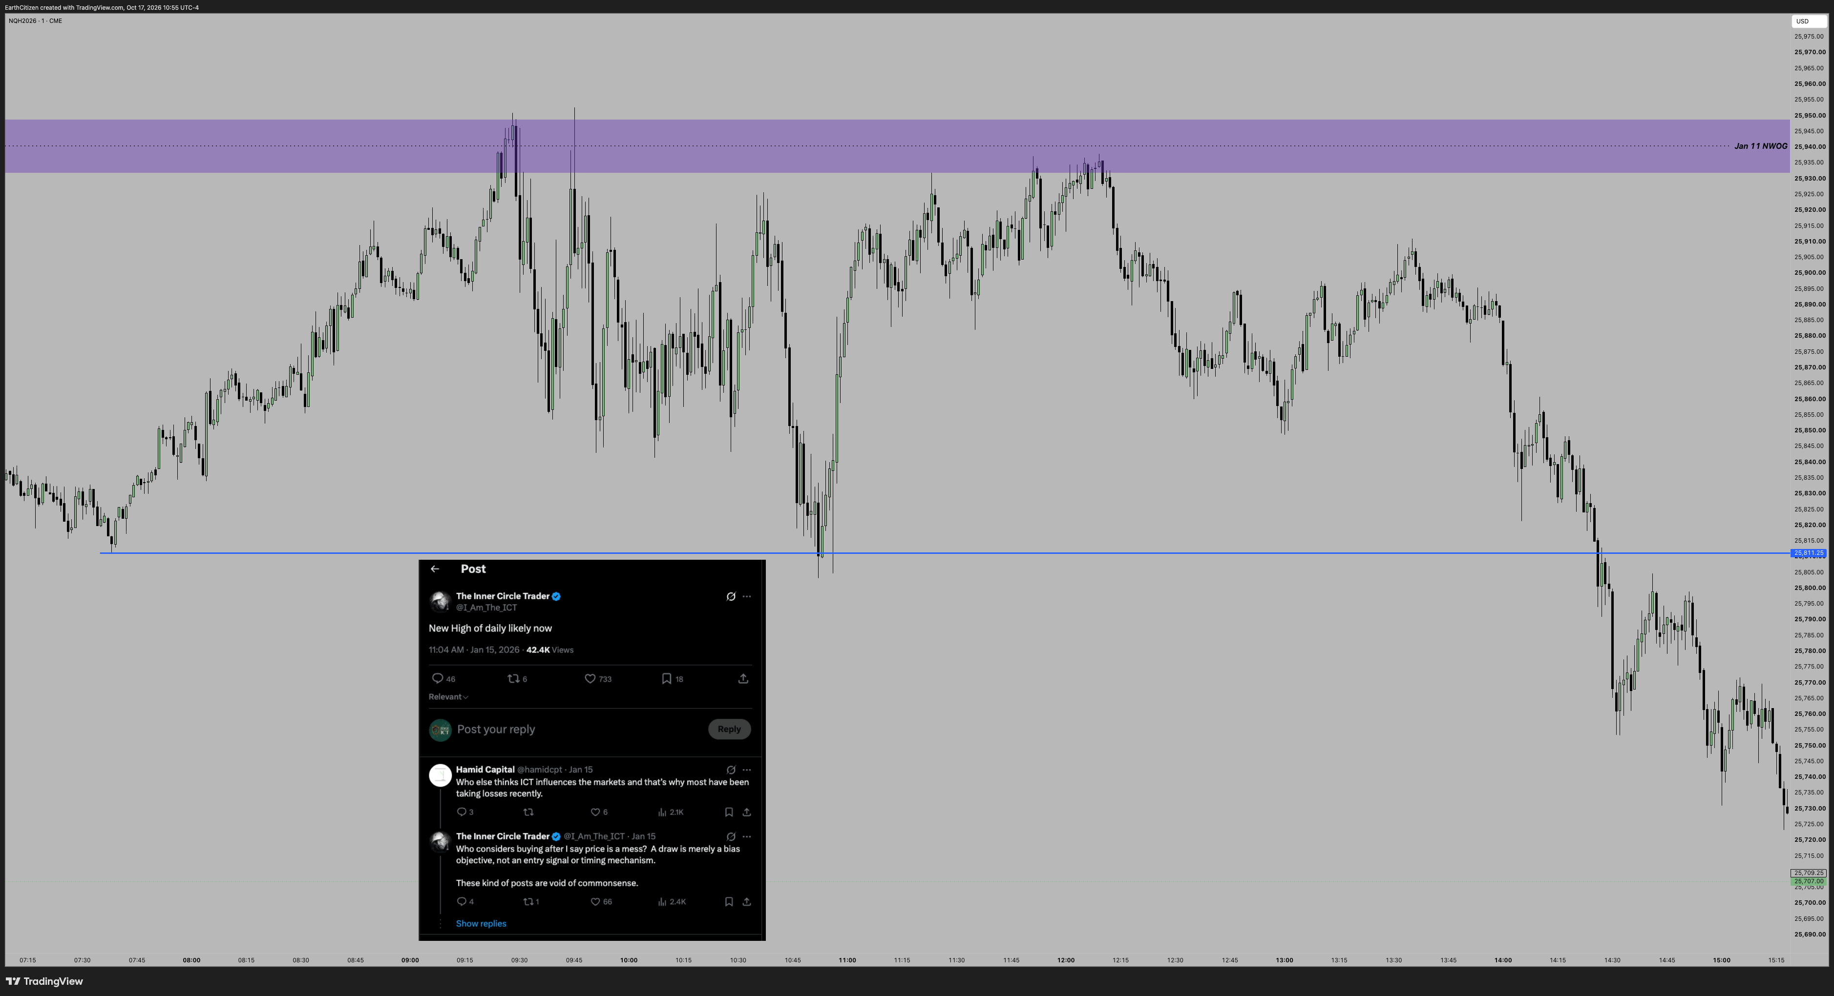This screenshot has height=996, width=1834.
Task: Open the three-dot menu on the main post
Action: click(x=747, y=597)
